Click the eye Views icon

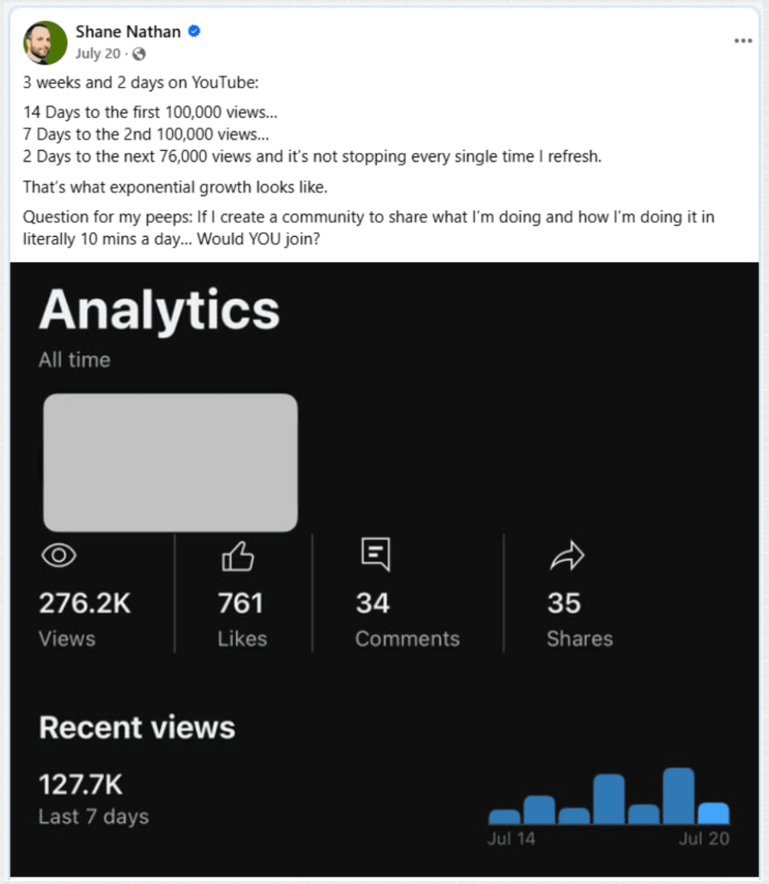(59, 555)
